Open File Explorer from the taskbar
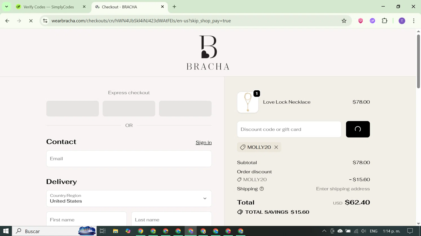Screen dimensions: 421x236 115,231
